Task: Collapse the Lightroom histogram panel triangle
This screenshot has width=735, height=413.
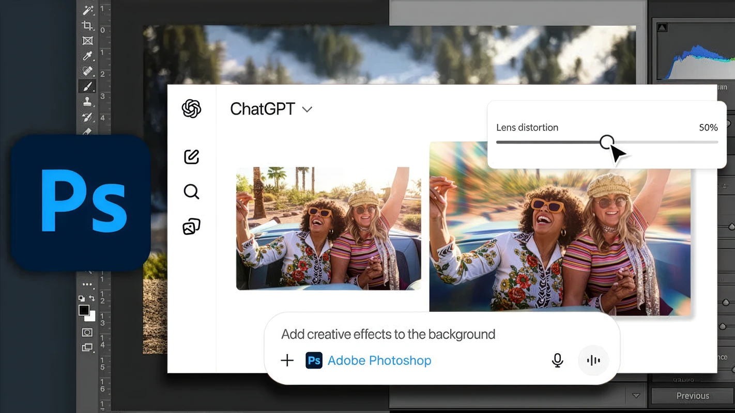Action: coord(662,27)
